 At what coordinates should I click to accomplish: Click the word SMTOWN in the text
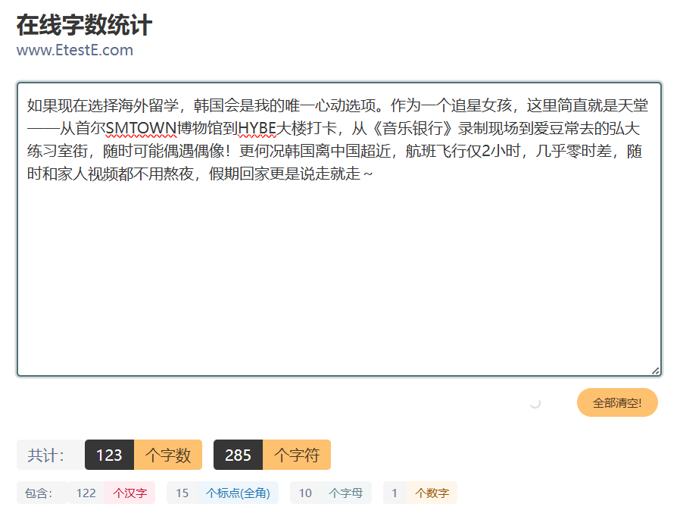[x=142, y=128]
